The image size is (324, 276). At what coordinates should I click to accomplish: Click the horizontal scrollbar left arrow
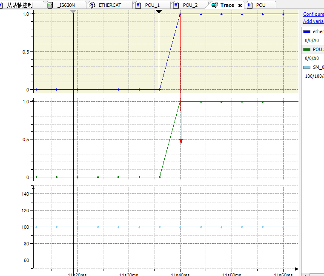point(305,275)
